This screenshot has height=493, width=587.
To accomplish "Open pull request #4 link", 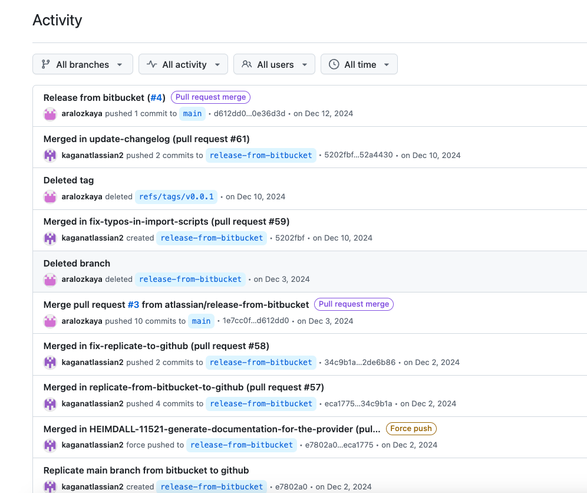I will click(156, 97).
